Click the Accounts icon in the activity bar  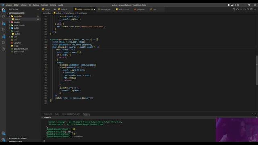(3, 133)
